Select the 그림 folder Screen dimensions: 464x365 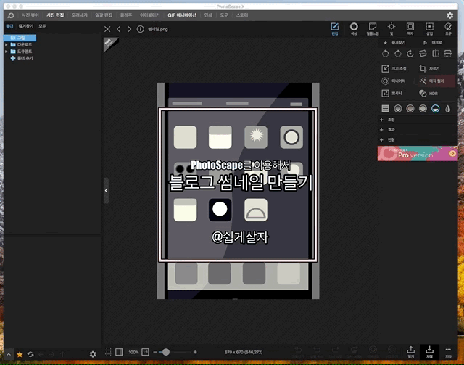click(20, 38)
